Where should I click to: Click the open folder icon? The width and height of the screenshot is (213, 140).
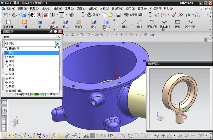pos(111,15)
